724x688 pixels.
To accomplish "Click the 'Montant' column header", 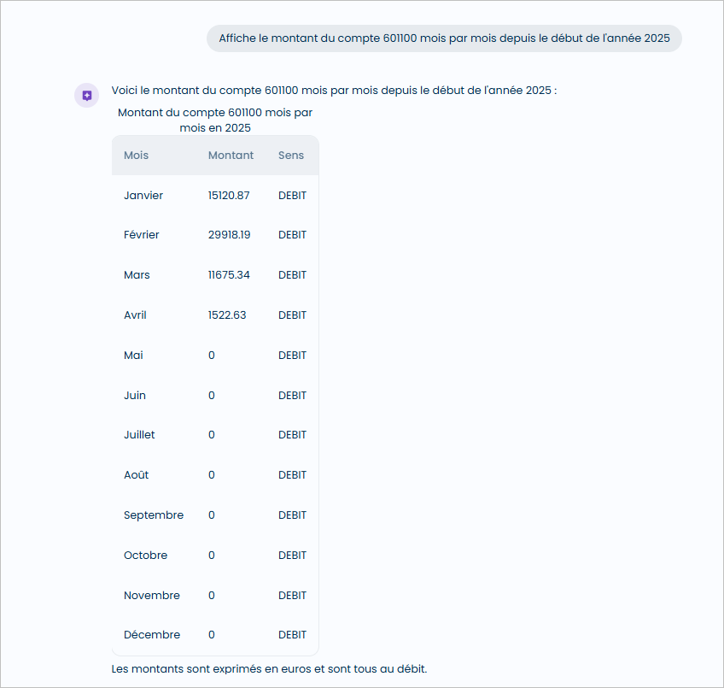I will pos(231,155).
